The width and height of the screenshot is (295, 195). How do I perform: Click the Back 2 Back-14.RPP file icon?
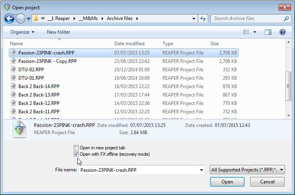tap(13, 86)
